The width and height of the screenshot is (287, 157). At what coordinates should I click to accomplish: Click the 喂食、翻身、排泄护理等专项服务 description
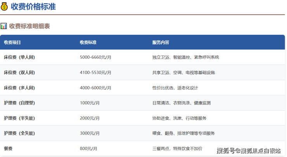[x=183, y=133]
